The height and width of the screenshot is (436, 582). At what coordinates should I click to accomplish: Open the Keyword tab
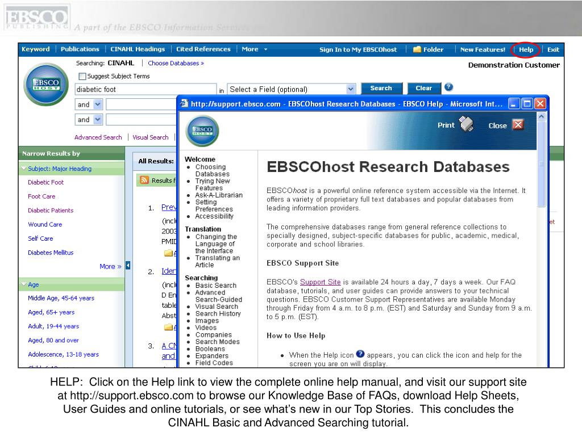click(36, 49)
